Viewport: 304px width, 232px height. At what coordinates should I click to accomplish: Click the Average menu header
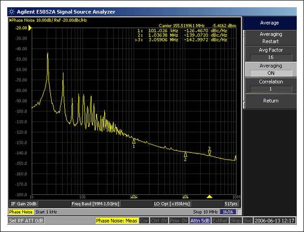(x=269, y=23)
